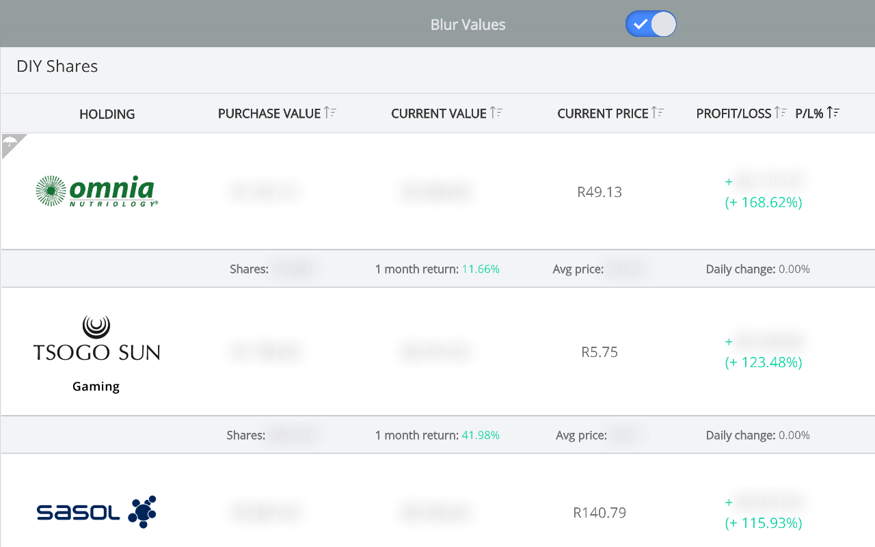Click the CURRENT PRICE header label
Image resolution: width=875 pixels, height=547 pixels.
pyautogui.click(x=603, y=114)
